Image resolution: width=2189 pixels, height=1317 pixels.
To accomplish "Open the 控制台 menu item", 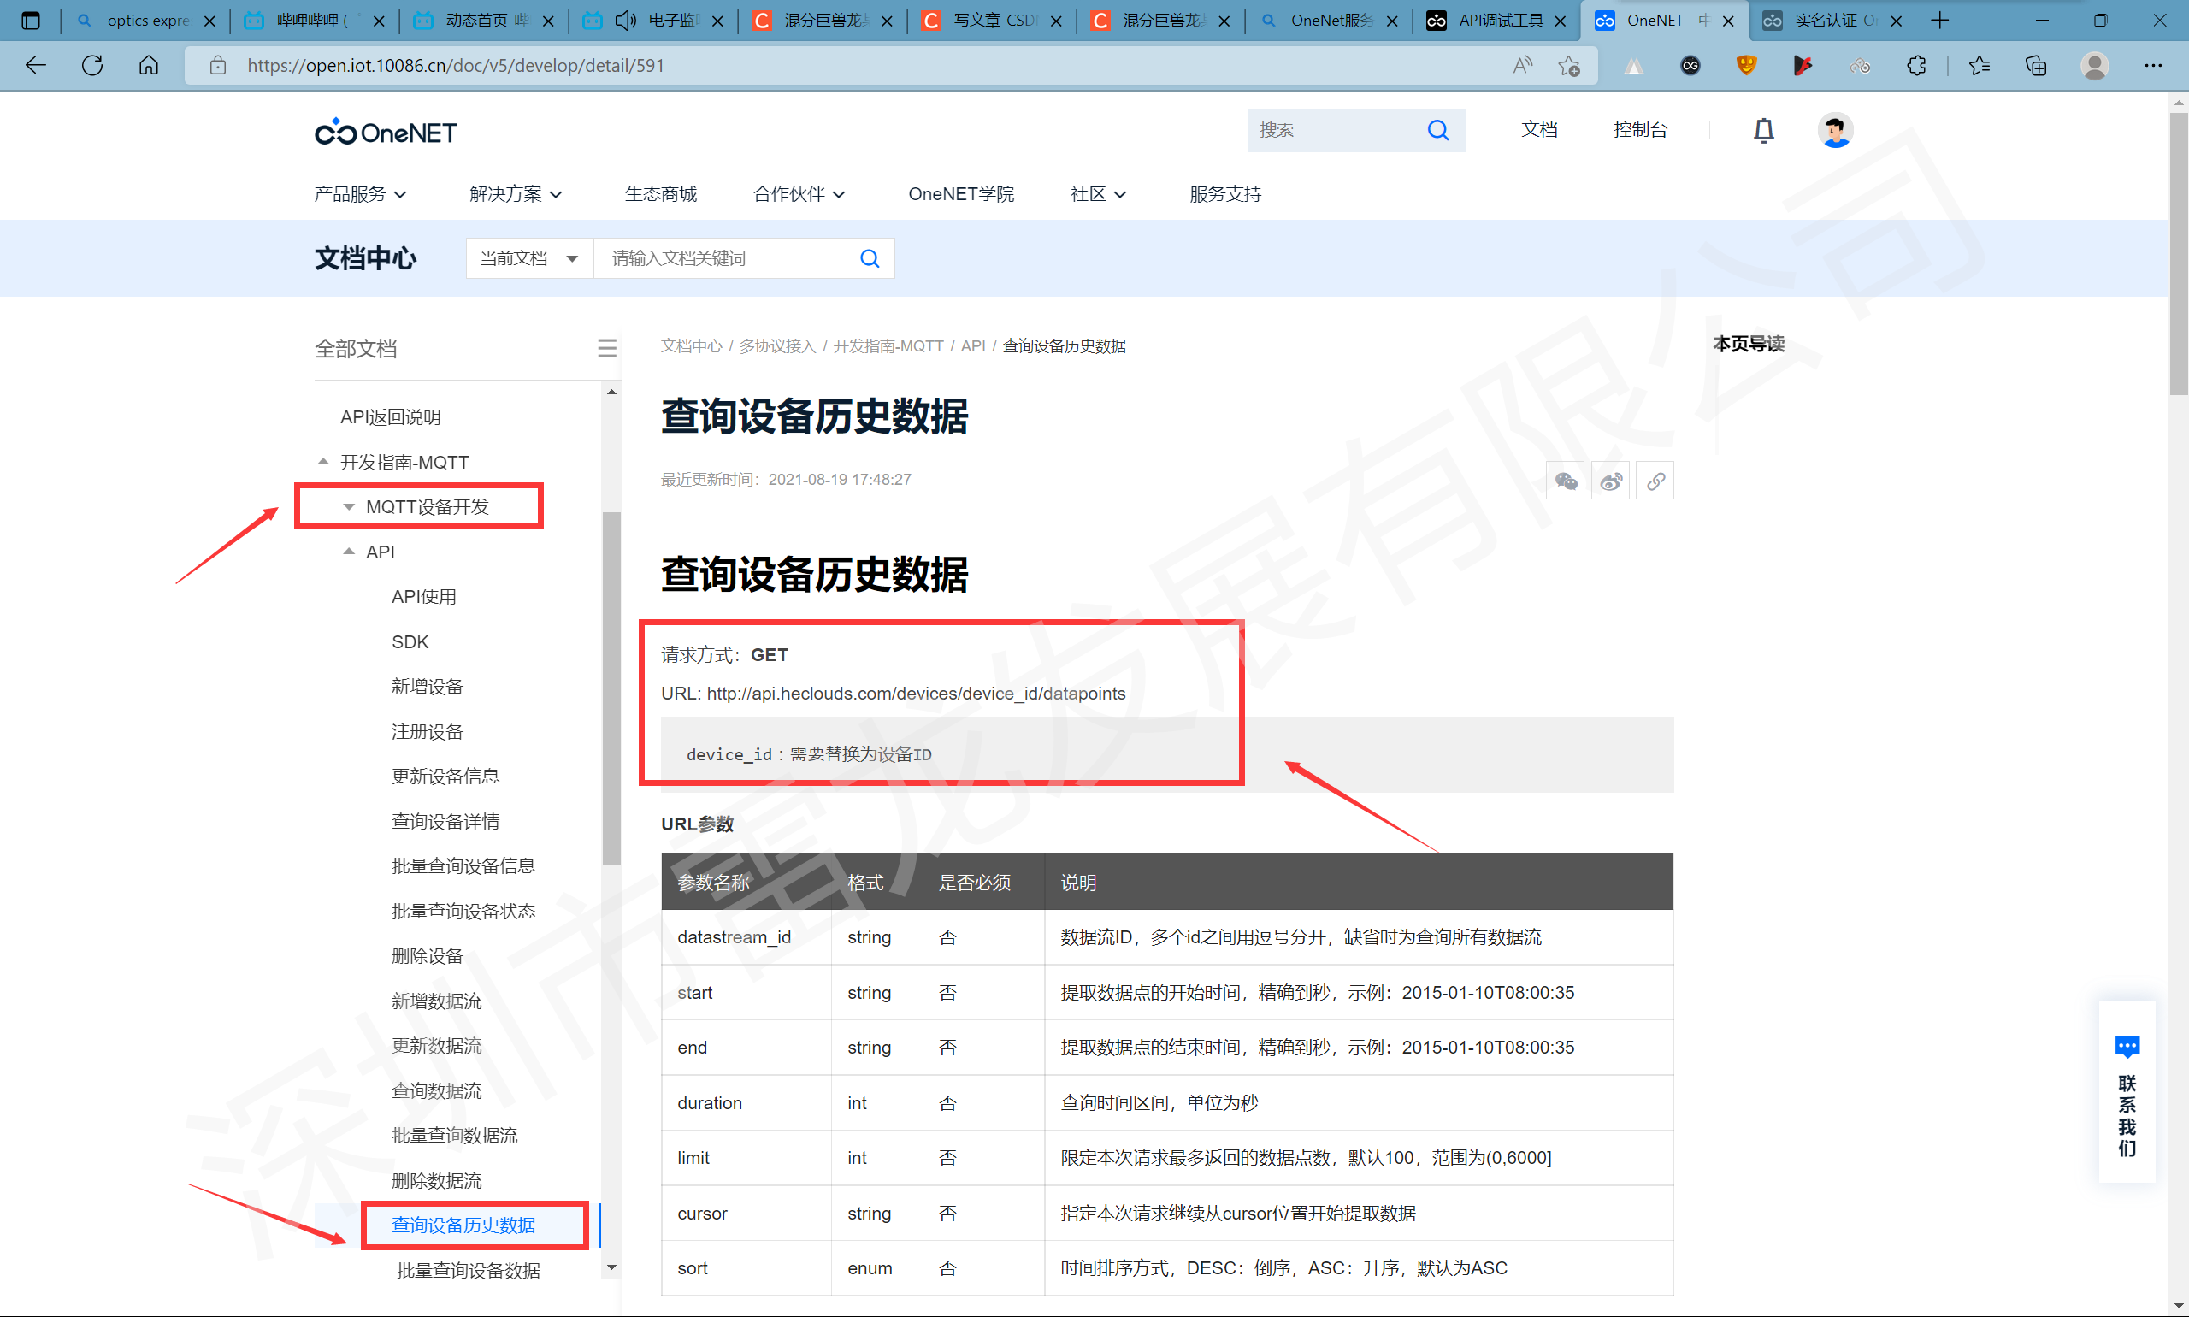I will click(x=1640, y=130).
